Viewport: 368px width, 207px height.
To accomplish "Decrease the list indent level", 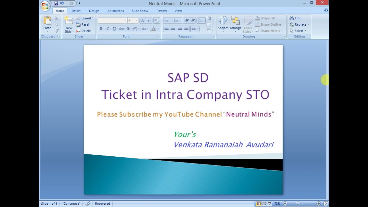I will (x=186, y=20).
